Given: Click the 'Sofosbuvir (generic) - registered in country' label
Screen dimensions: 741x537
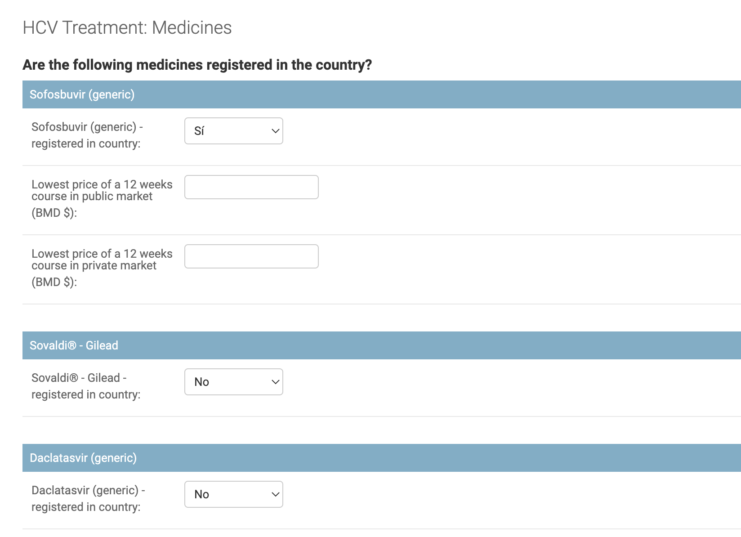Looking at the screenshot, I should click(87, 135).
